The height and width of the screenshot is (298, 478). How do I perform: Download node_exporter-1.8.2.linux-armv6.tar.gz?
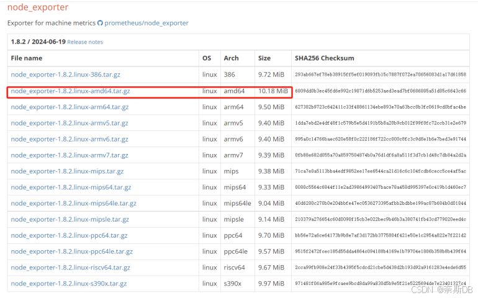coord(70,139)
